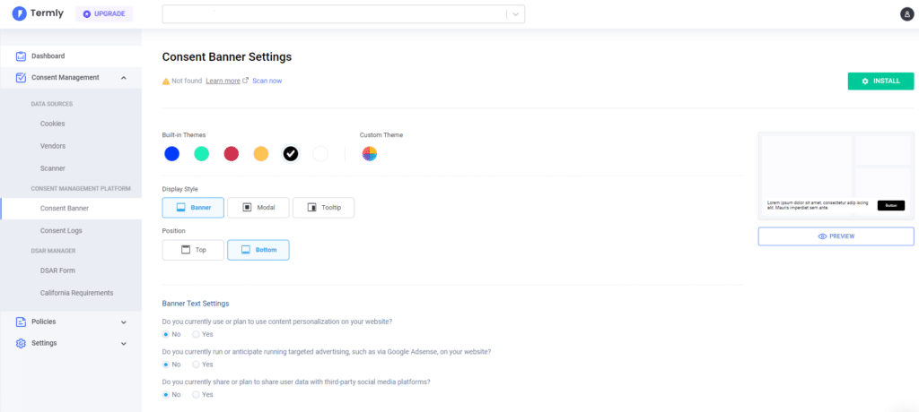Collapse the Consent Management section
Image resolution: width=919 pixels, height=412 pixels.
click(124, 78)
